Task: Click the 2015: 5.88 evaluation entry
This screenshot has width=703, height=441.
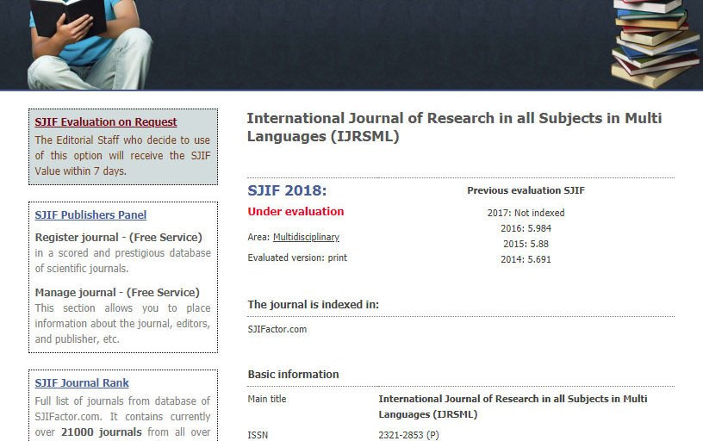Action: [x=526, y=244]
